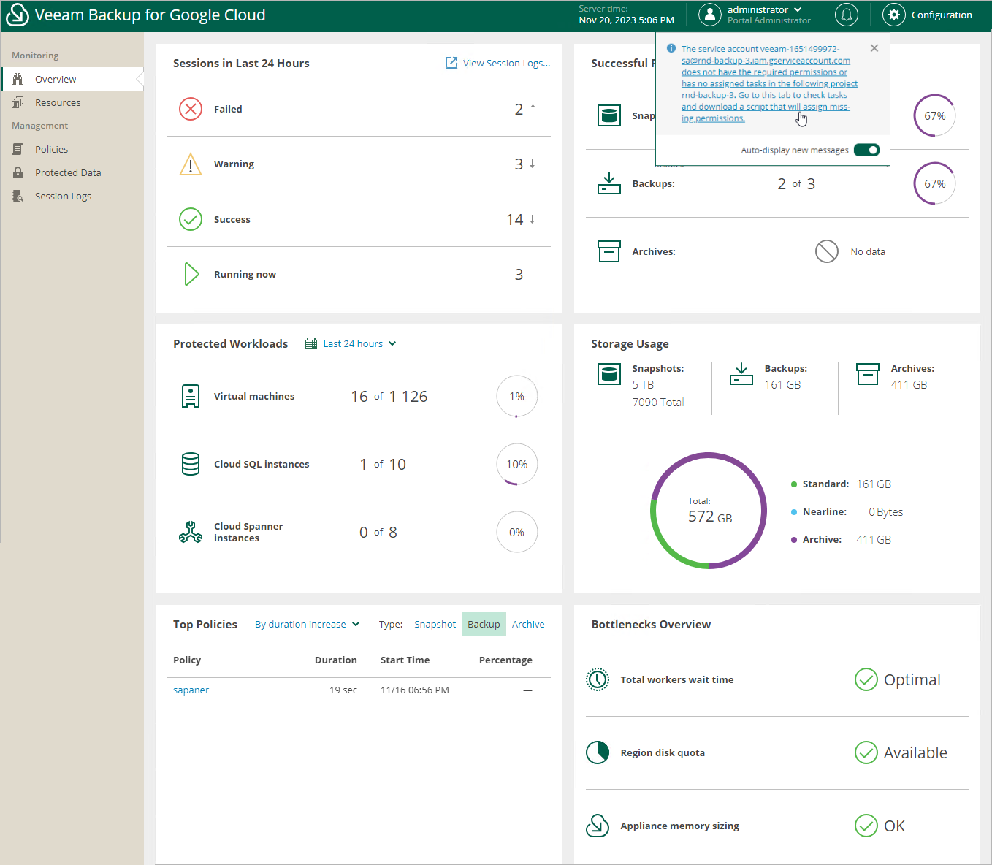The height and width of the screenshot is (865, 992).
Task: Disable Auto-display new messages toggle
Action: (866, 150)
